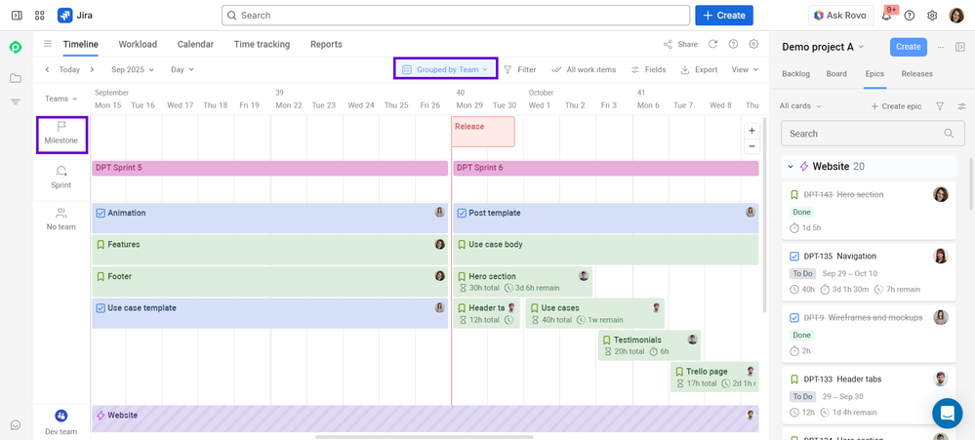Open the timeline help icon

733,44
